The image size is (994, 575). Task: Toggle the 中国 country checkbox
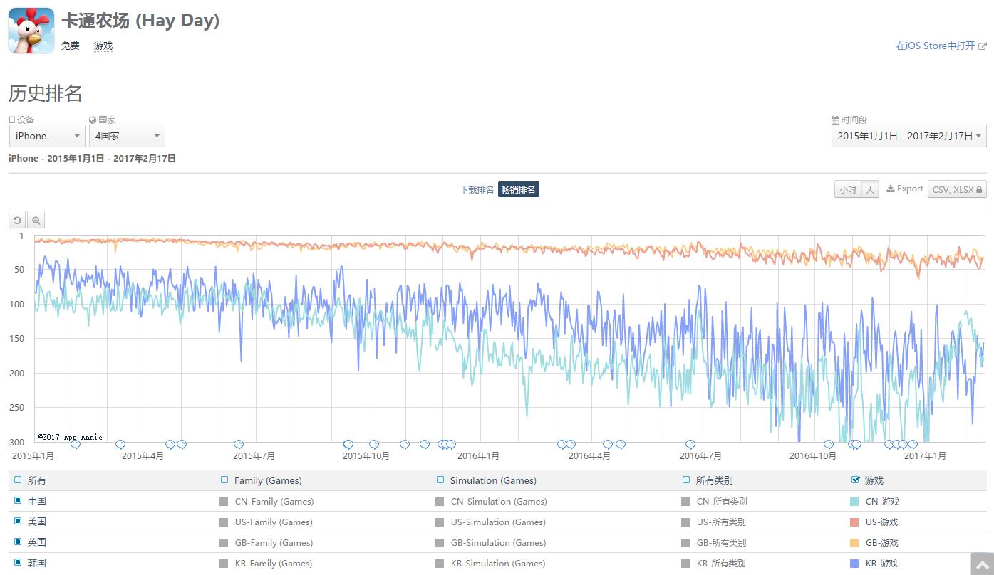click(x=19, y=501)
